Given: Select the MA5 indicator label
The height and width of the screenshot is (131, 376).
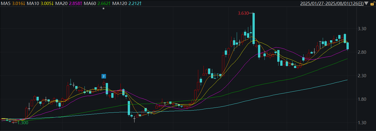Looking at the screenshot, I should pyautogui.click(x=6, y=3).
